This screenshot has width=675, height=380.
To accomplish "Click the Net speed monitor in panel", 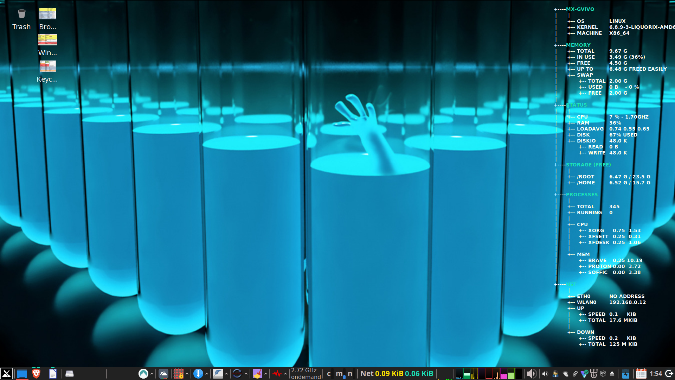I will click(397, 374).
